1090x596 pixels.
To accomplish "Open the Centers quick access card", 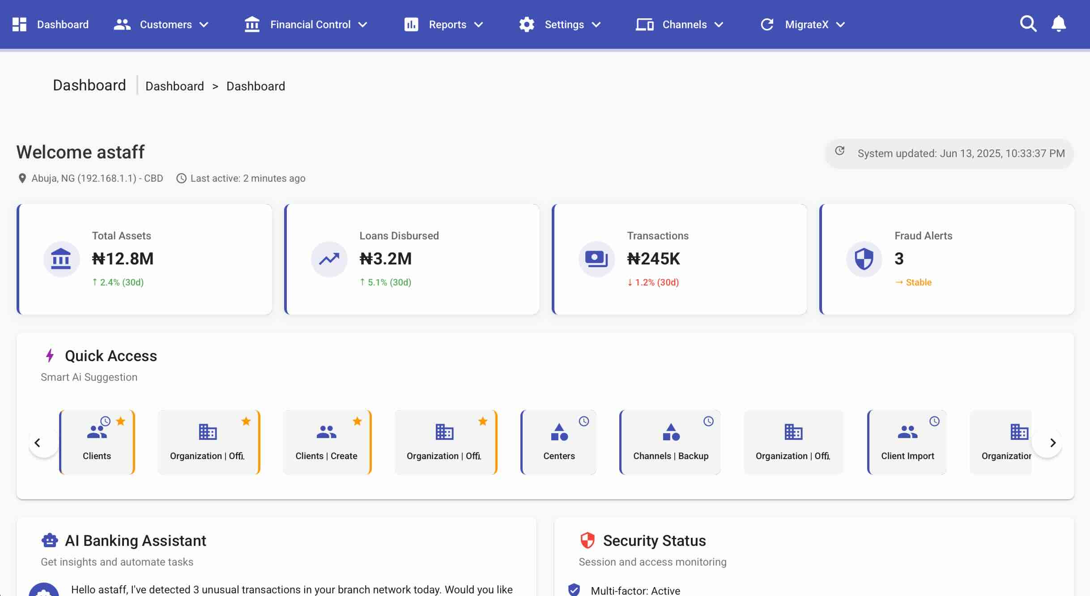I will click(558, 442).
